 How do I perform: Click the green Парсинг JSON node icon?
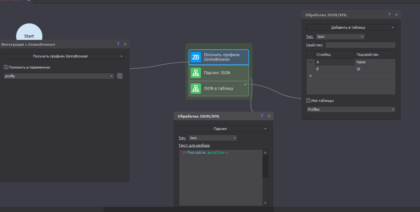[196, 73]
